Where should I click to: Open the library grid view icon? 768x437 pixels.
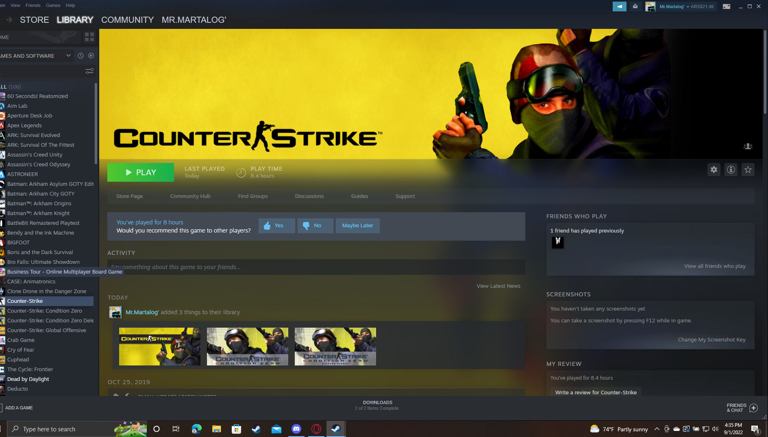pyautogui.click(x=89, y=37)
